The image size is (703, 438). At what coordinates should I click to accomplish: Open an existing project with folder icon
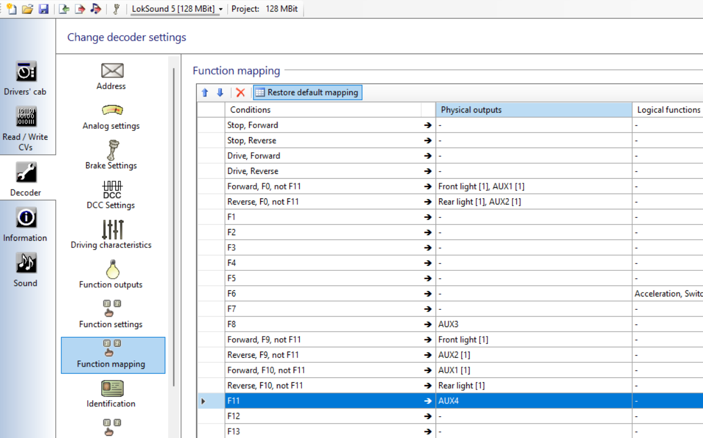(27, 9)
